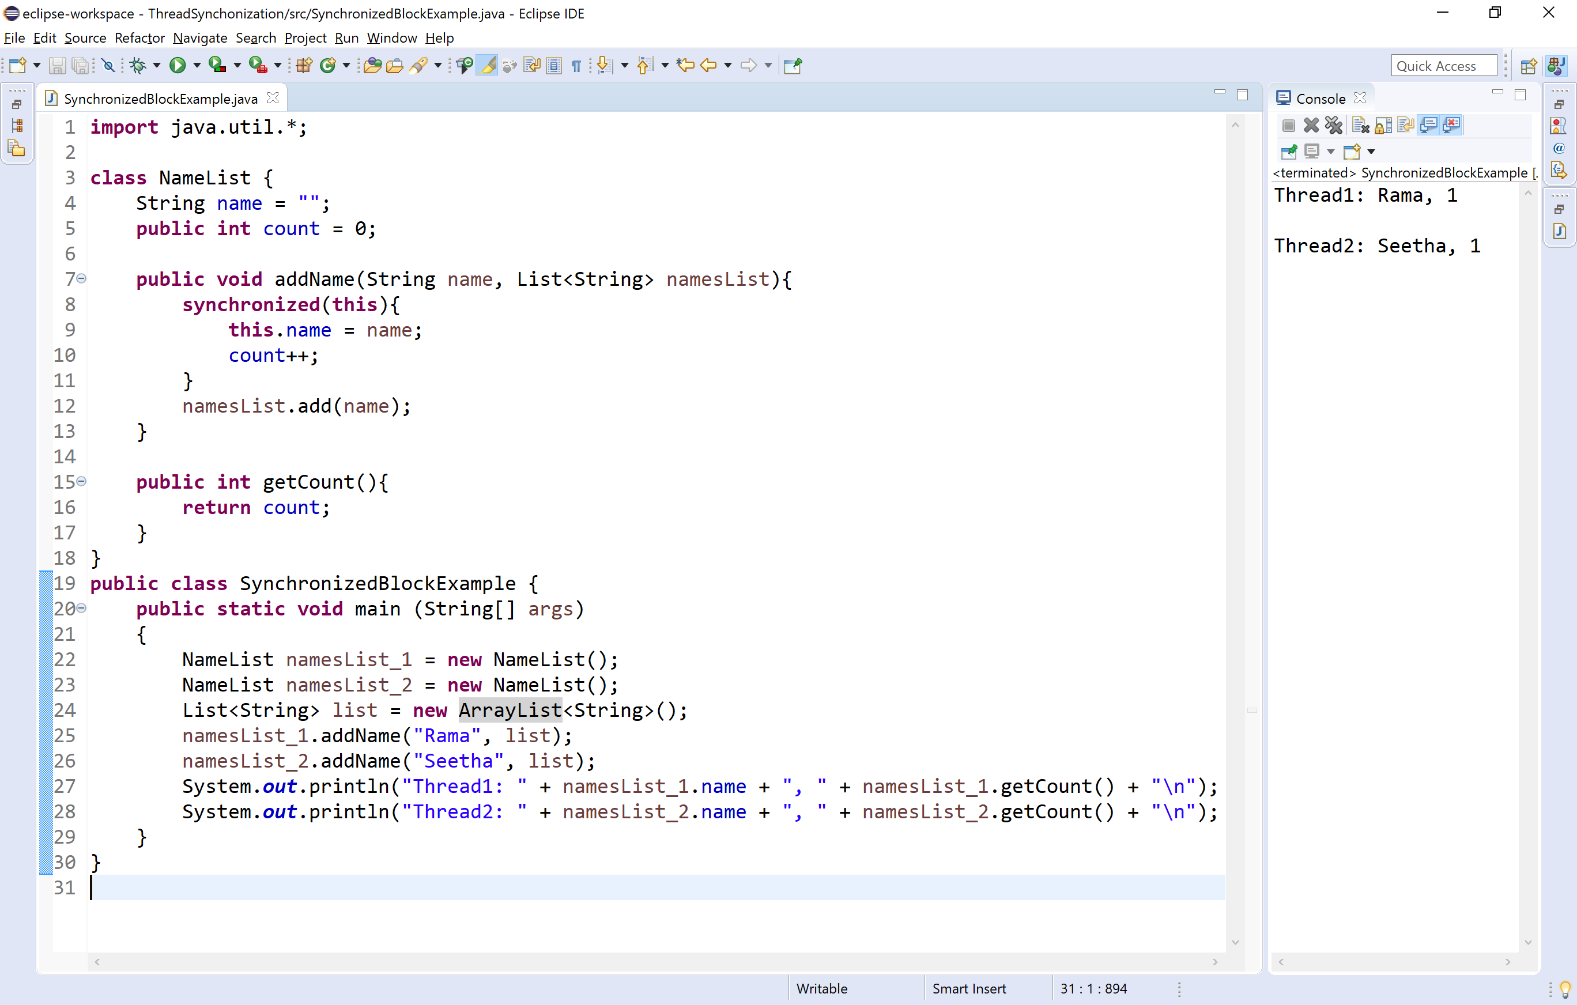This screenshot has height=1005, width=1577.
Task: Open Search dropdown arrow
Action: 438,66
